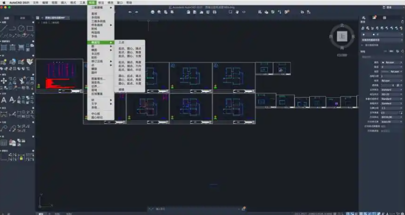Image resolution: width=405 pixels, height=215 pixels.
Task: Open the 颜色 ByLayer color dropdown
Action: pos(392,62)
